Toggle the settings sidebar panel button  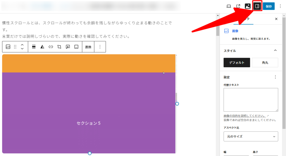257,6
